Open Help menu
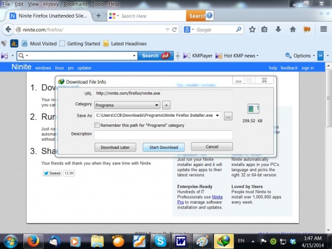332x249 pixels. point(113,4)
